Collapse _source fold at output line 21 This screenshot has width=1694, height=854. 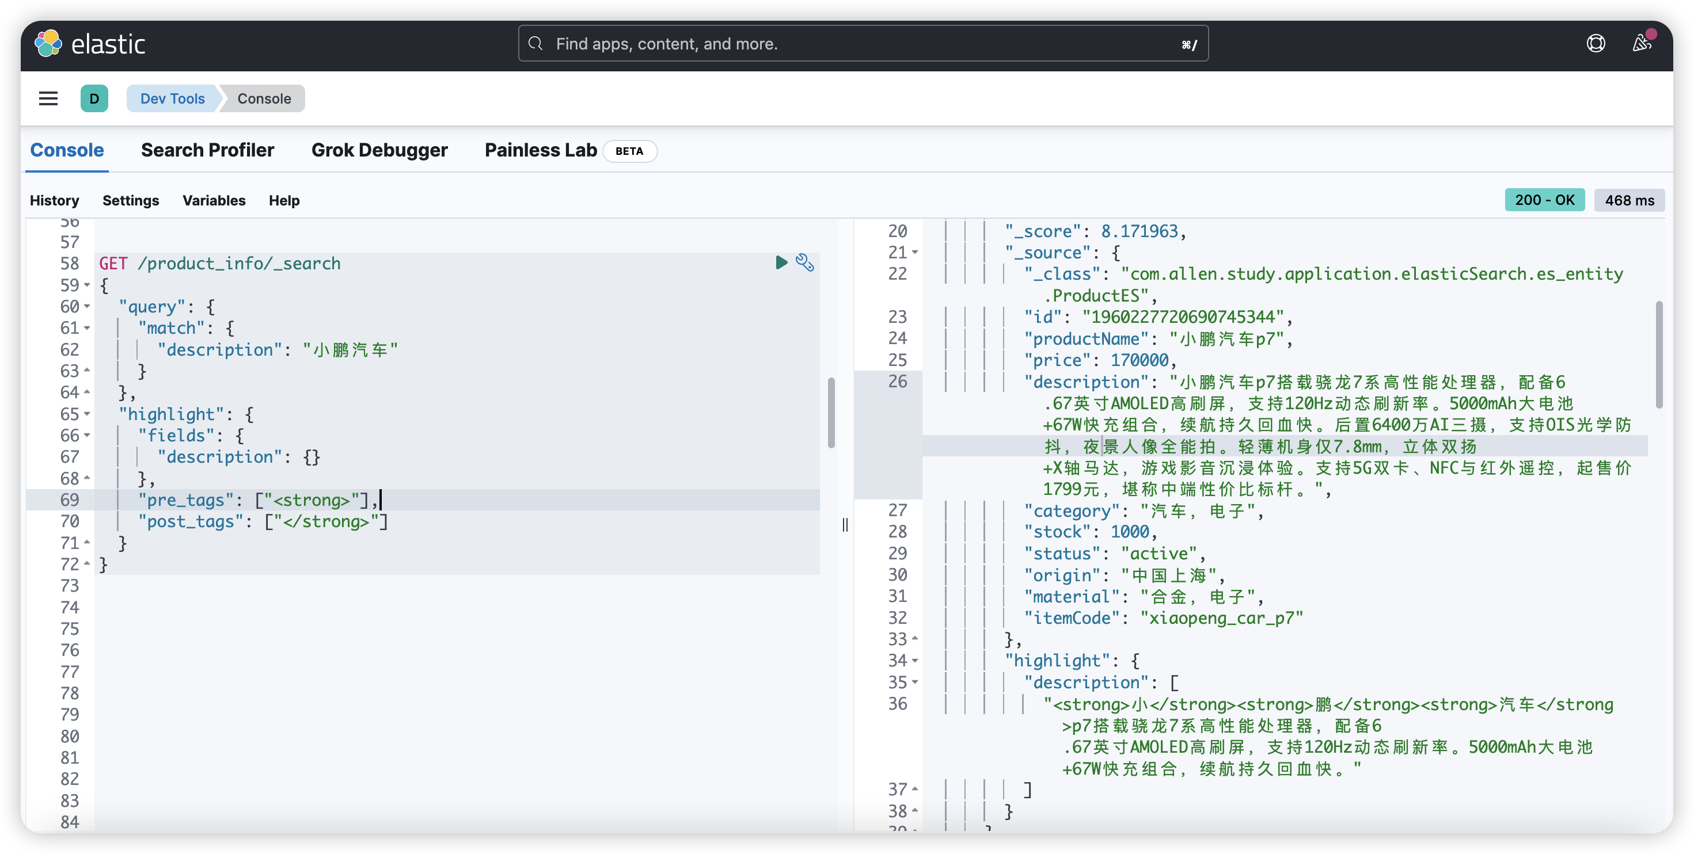tap(915, 253)
